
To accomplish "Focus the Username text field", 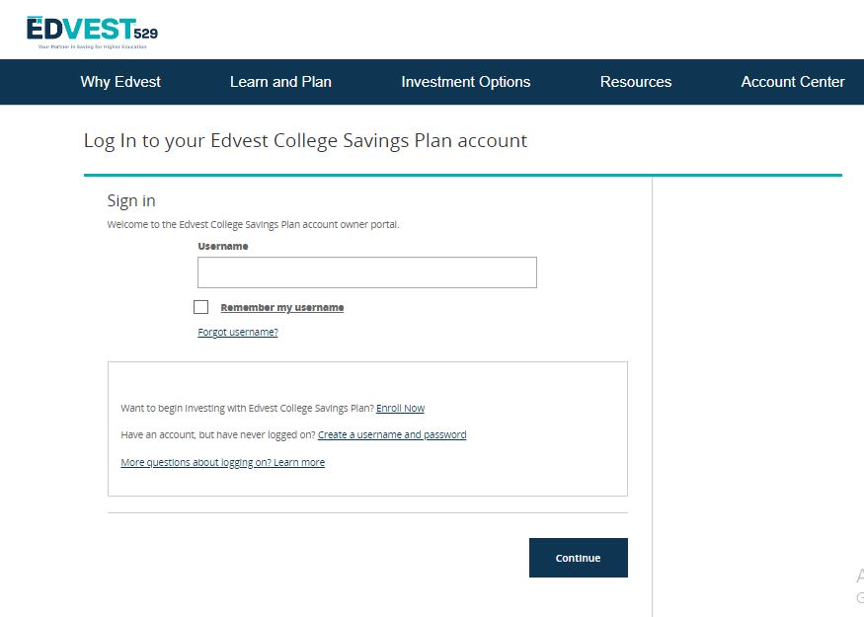I will tap(367, 272).
